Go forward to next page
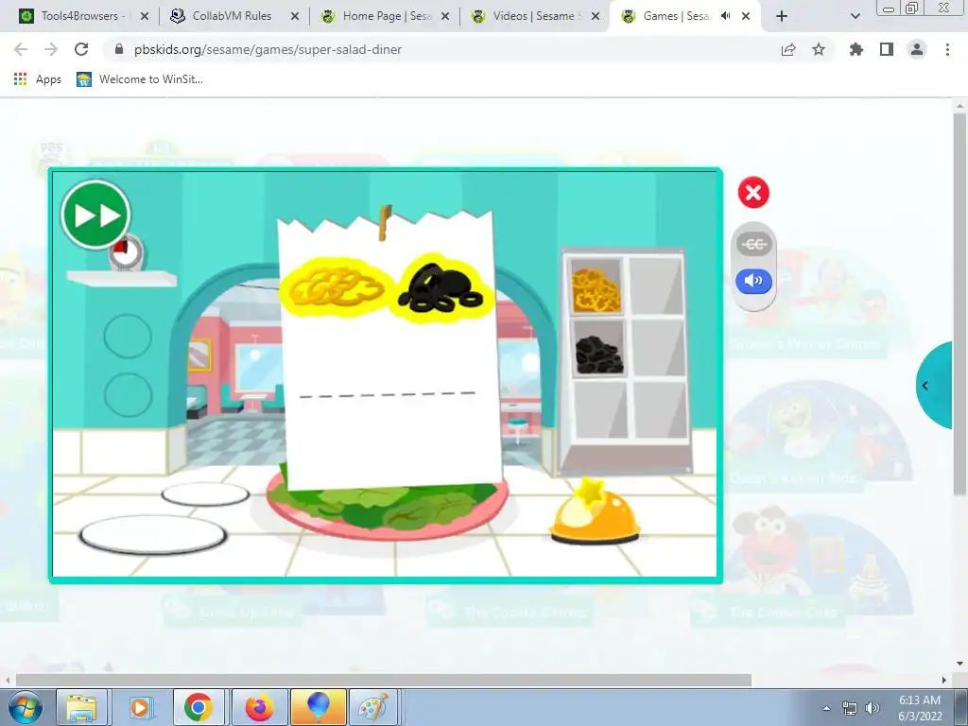This screenshot has height=726, width=968. click(51, 49)
